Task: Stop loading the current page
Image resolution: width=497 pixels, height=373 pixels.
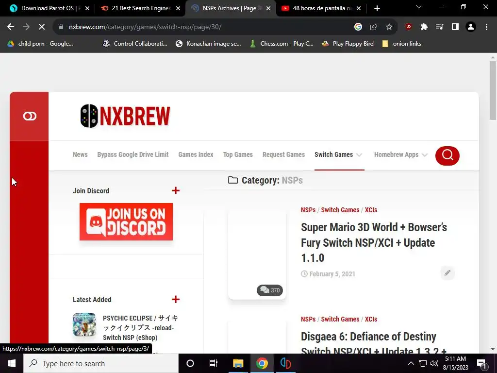Action: pos(42,27)
